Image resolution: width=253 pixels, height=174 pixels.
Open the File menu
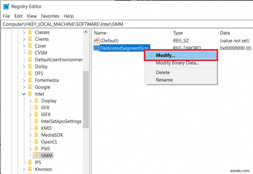[6, 16]
